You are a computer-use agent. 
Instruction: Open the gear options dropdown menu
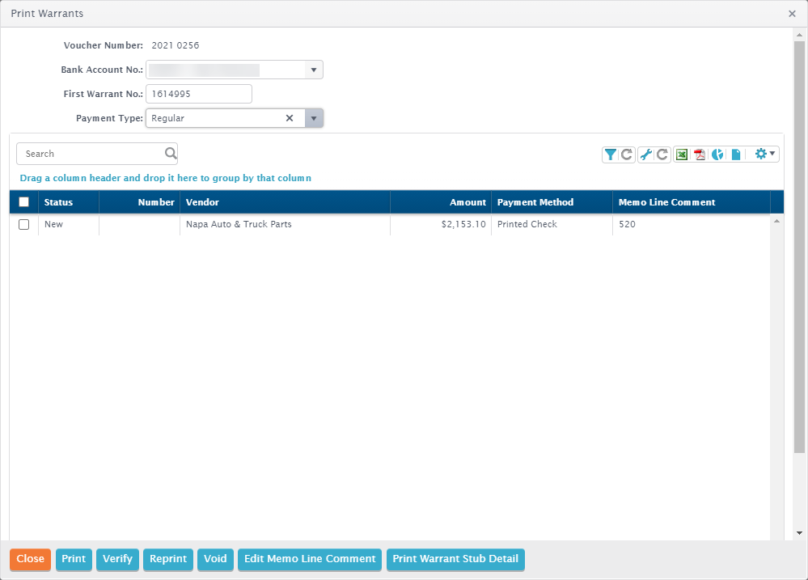point(764,154)
